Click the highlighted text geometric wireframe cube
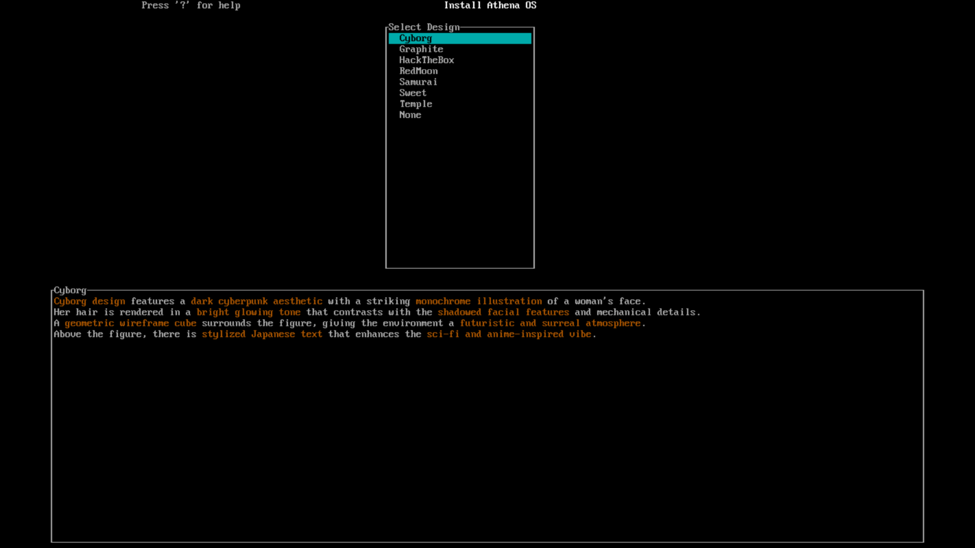 point(130,323)
